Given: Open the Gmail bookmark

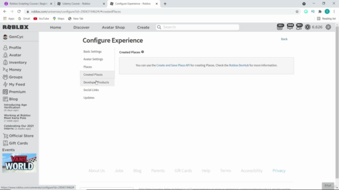Looking at the screenshot, I should pyautogui.click(x=24, y=19).
